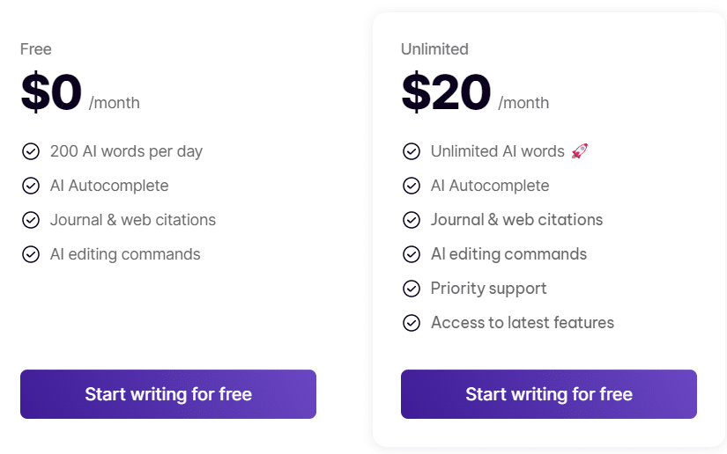The image size is (727, 454).
Task: Click checkmark beside Free plan AI editing commands
Action: pos(31,254)
